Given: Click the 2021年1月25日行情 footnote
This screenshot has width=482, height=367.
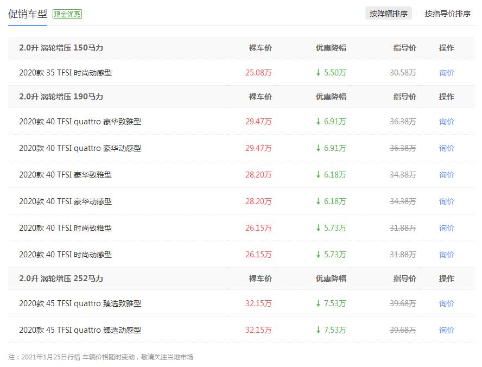Looking at the screenshot, I should [100, 357].
